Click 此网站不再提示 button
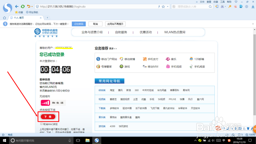 (x=115, y=24)
